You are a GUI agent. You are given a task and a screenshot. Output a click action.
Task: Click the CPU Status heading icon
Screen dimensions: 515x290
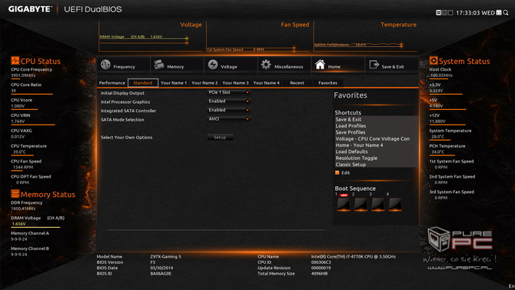(x=15, y=61)
